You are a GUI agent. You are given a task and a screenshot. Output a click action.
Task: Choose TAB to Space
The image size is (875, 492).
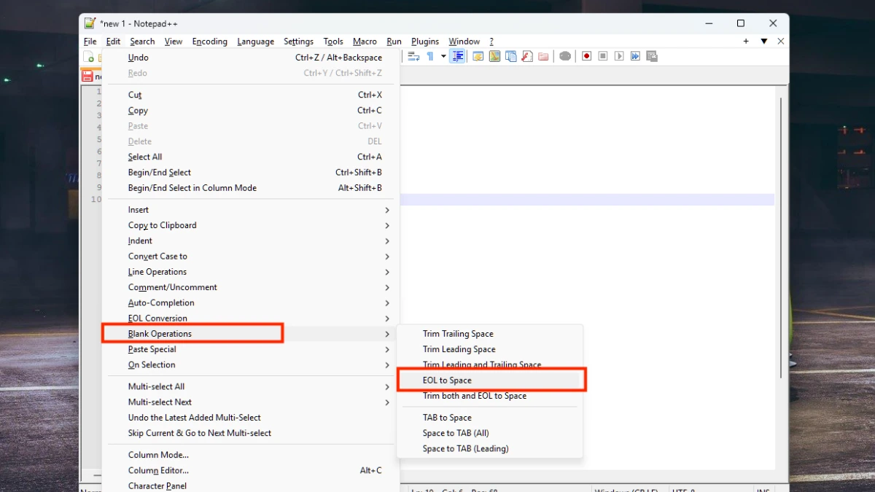pyautogui.click(x=490, y=418)
